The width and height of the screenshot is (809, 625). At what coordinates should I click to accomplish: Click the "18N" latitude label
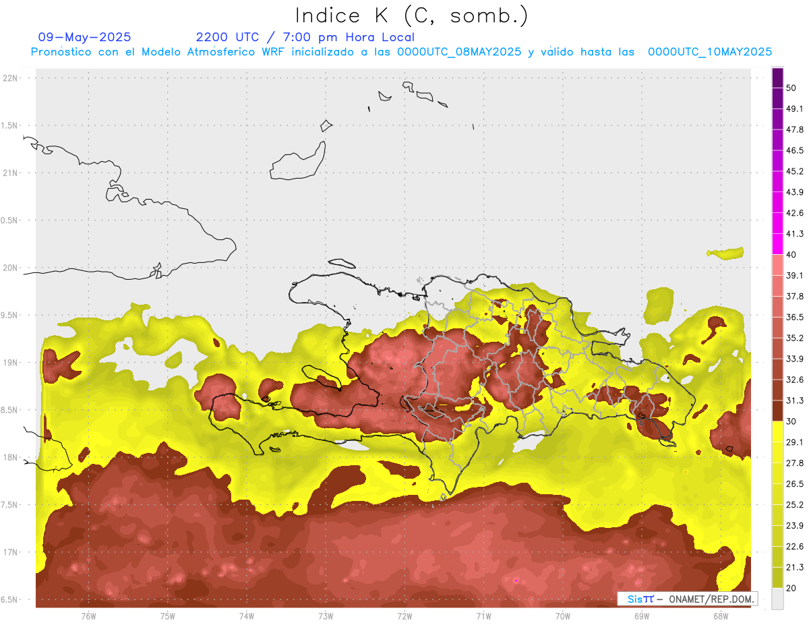10,457
